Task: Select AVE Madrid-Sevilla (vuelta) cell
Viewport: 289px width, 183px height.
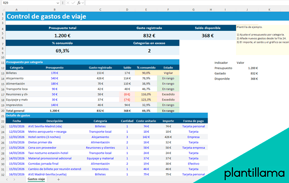Action: pos(54,174)
